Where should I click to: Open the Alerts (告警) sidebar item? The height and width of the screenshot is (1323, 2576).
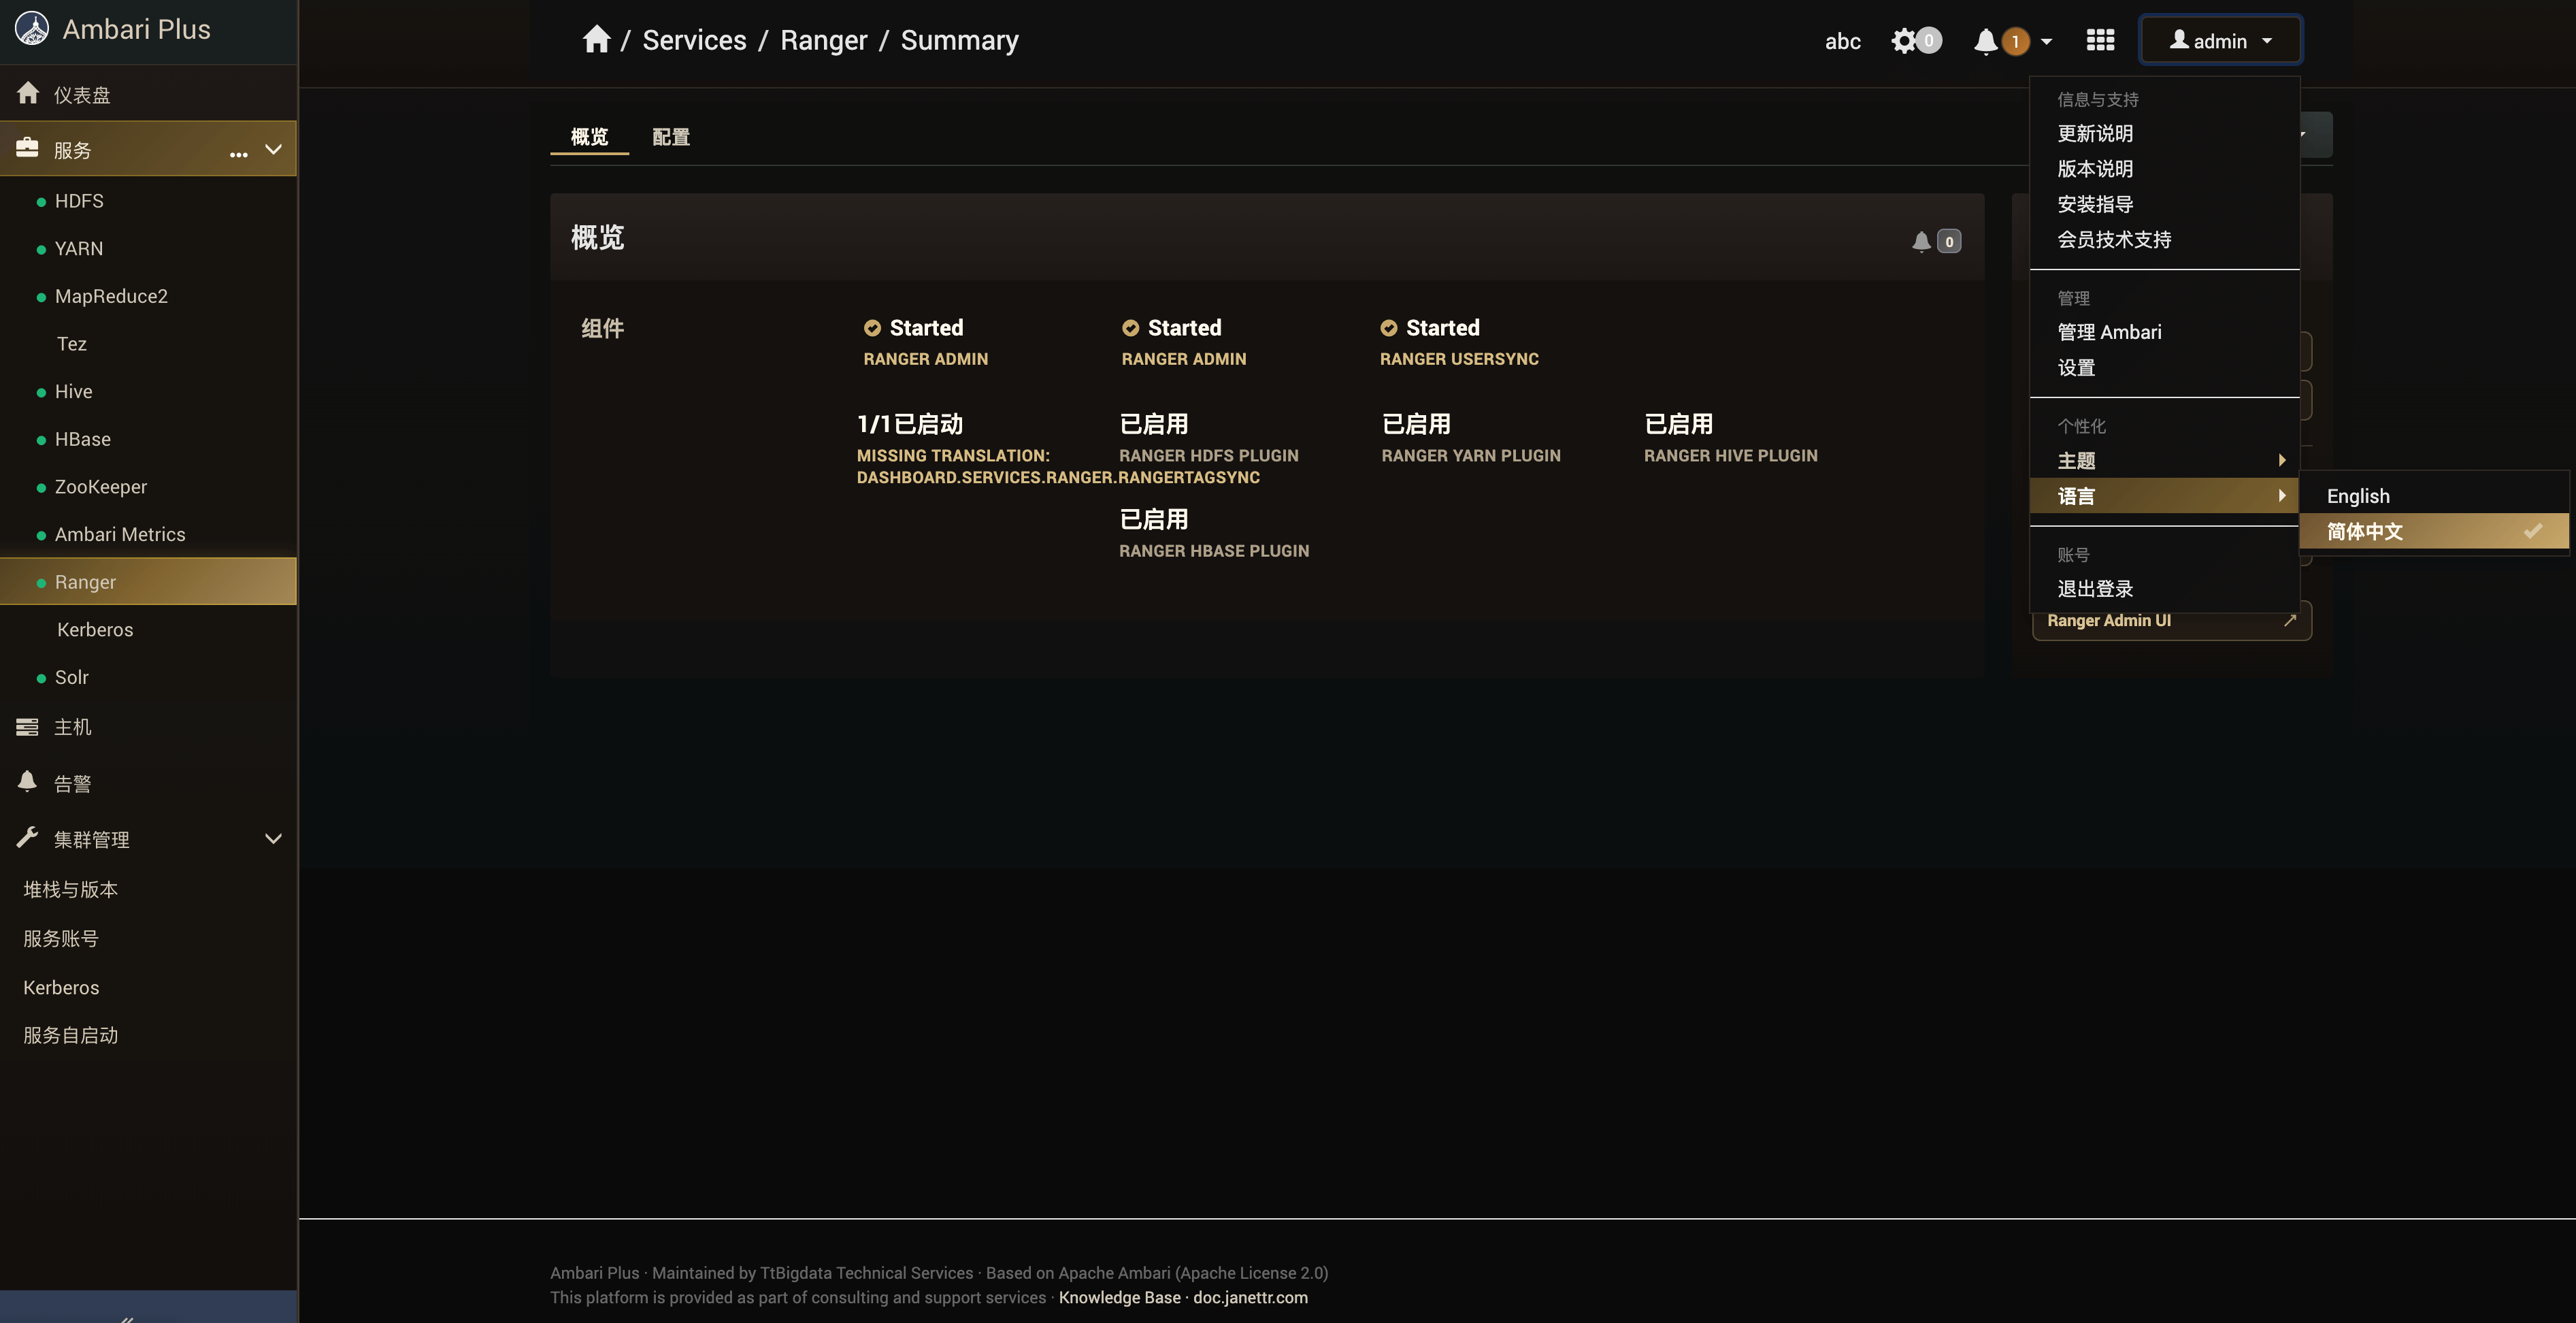point(72,783)
